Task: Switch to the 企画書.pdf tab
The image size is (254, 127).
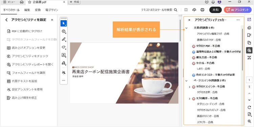Action: (x=46, y=2)
